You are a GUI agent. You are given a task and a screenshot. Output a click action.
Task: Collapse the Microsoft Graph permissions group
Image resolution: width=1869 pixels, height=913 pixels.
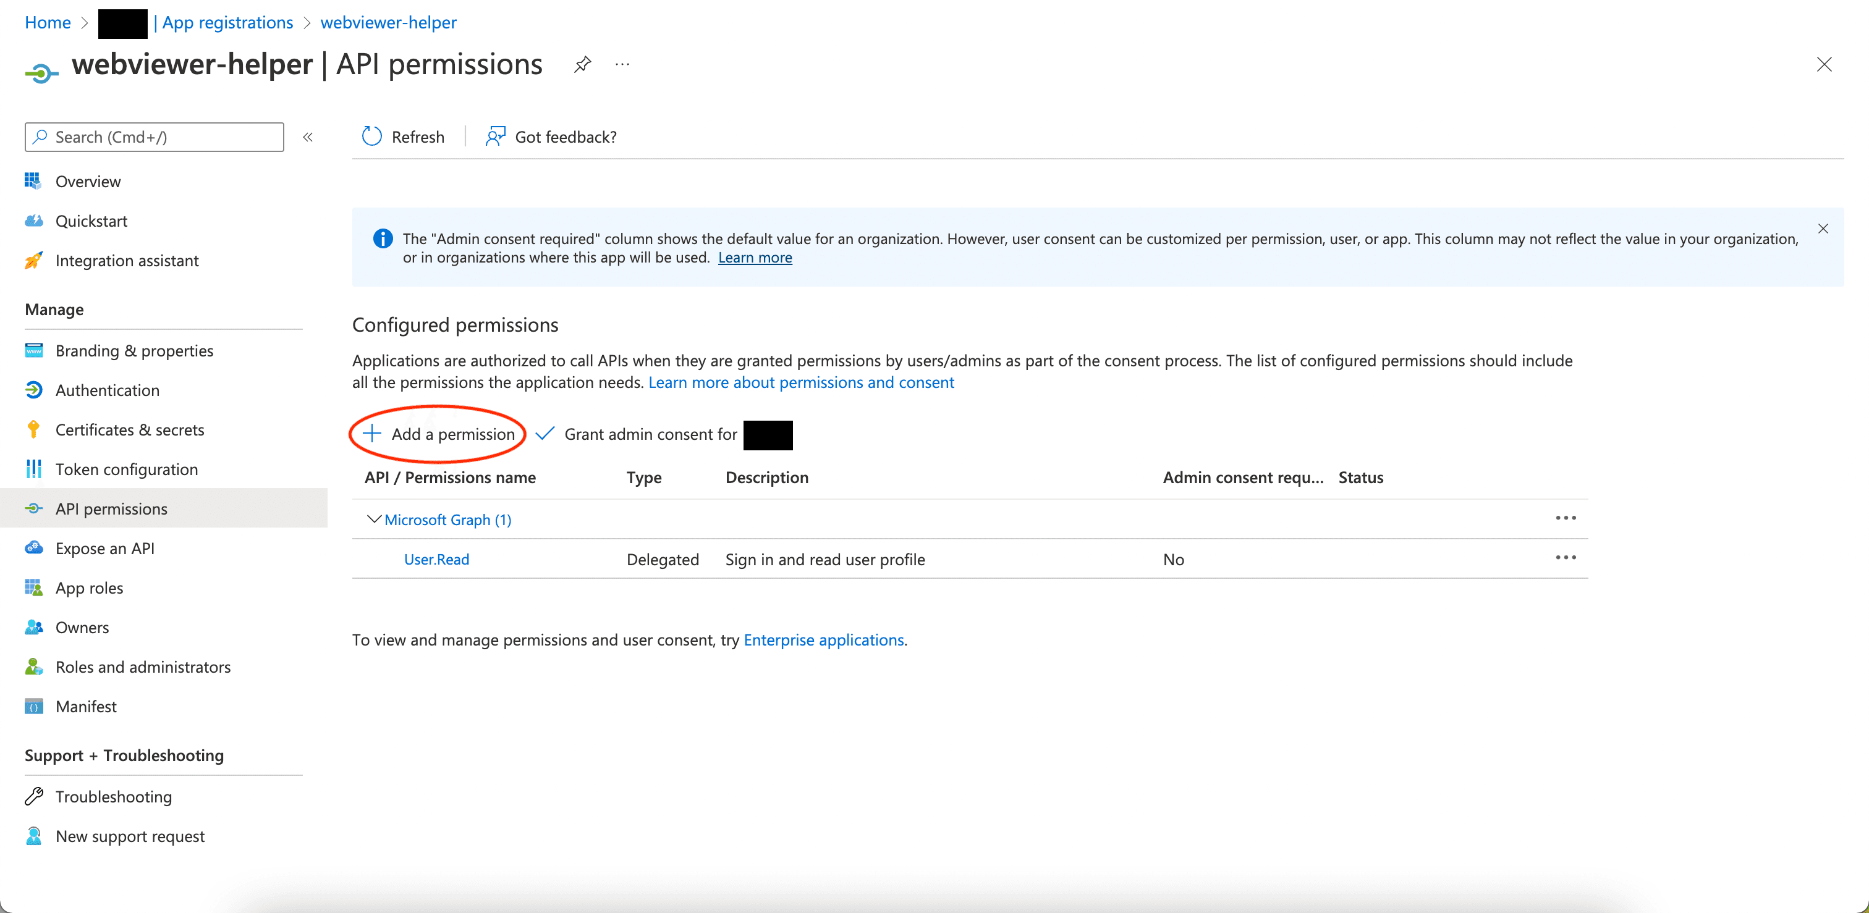pyautogui.click(x=374, y=520)
